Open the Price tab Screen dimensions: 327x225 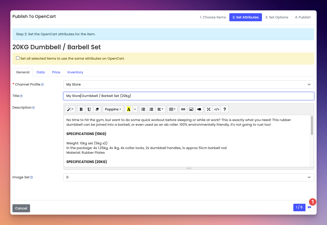coord(56,72)
